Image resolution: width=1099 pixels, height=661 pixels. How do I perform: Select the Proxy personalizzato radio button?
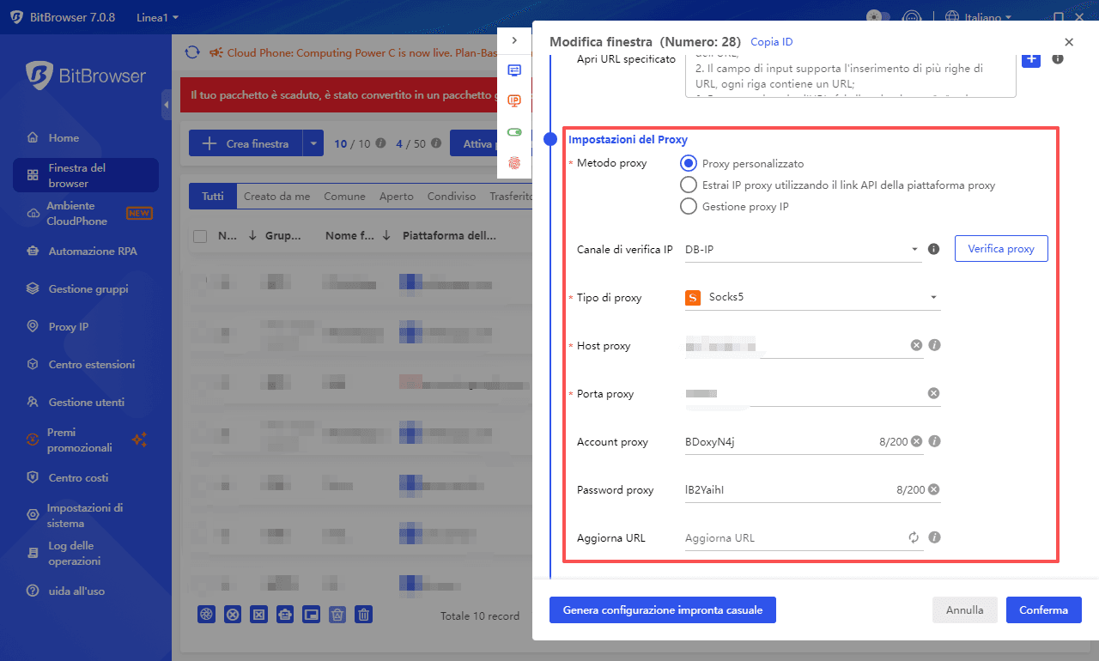[x=688, y=163]
